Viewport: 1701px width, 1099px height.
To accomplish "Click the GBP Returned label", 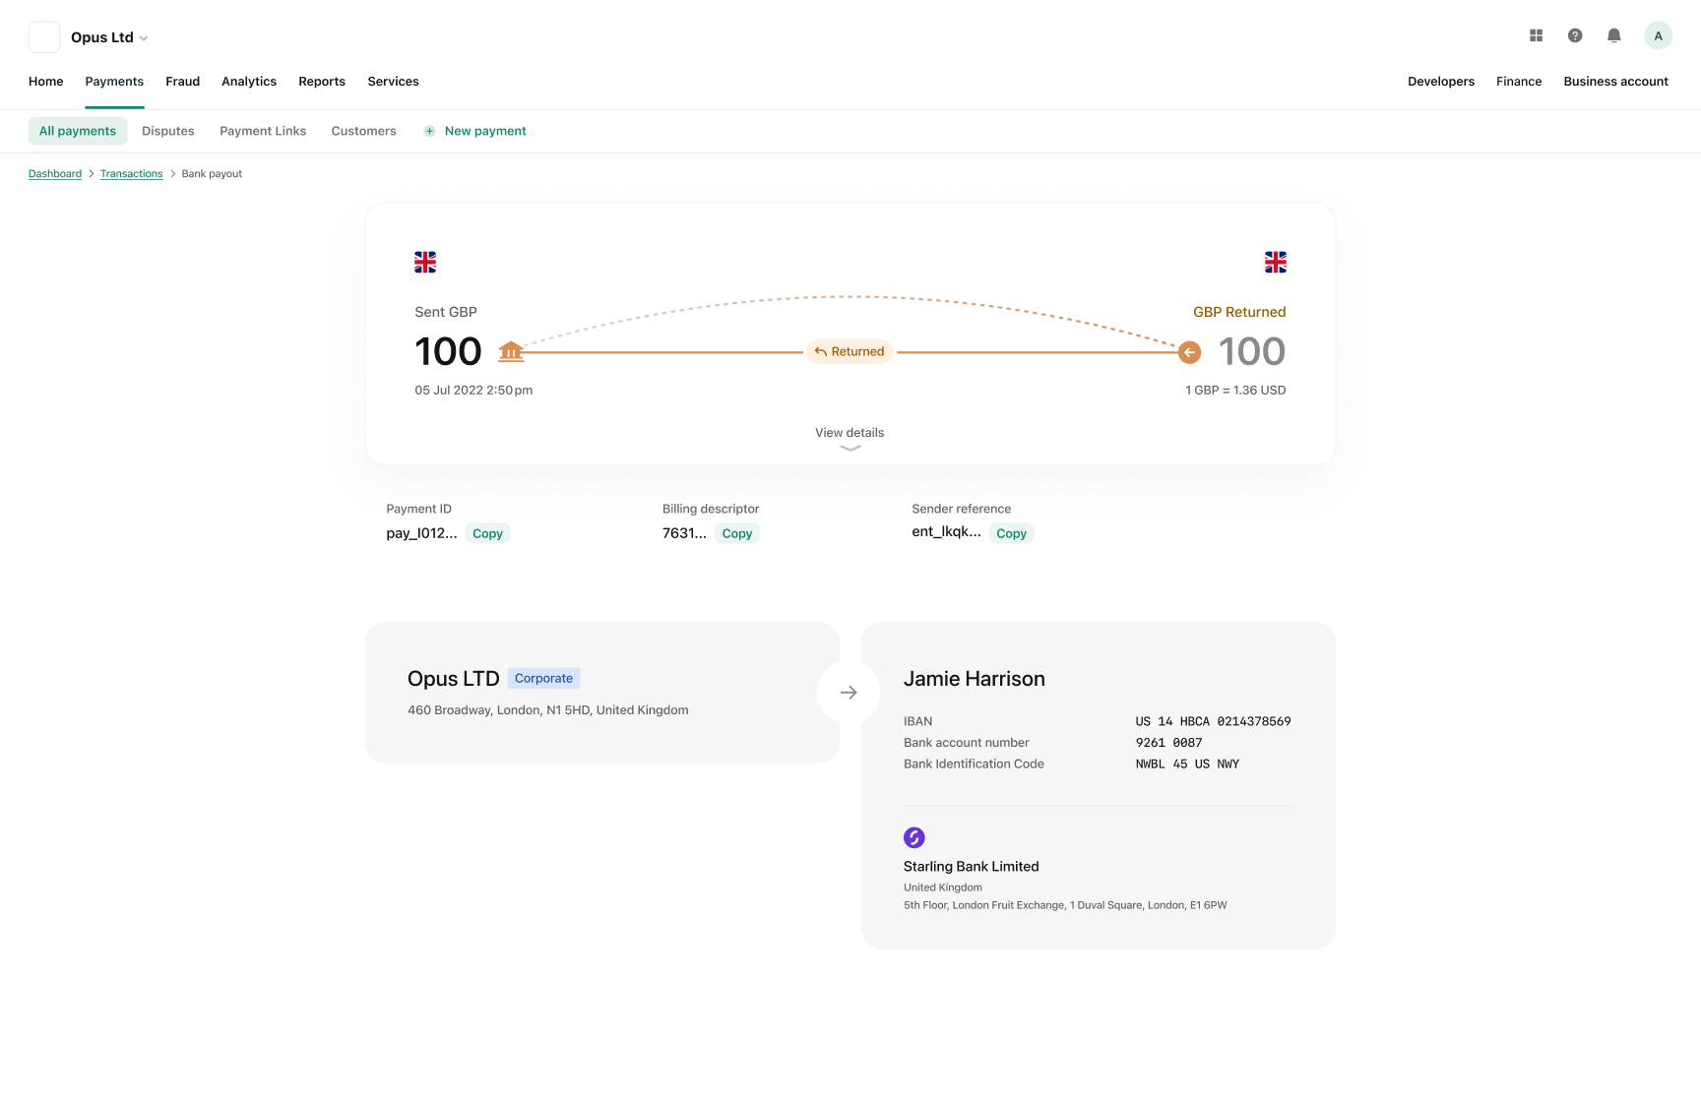I will tap(1239, 312).
